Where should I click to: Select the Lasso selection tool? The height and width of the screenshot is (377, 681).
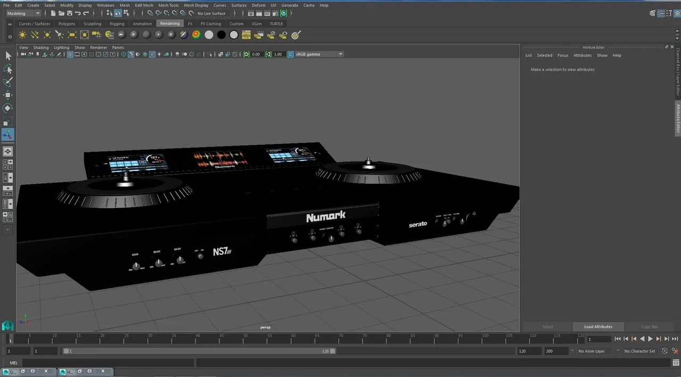pyautogui.click(x=8, y=69)
